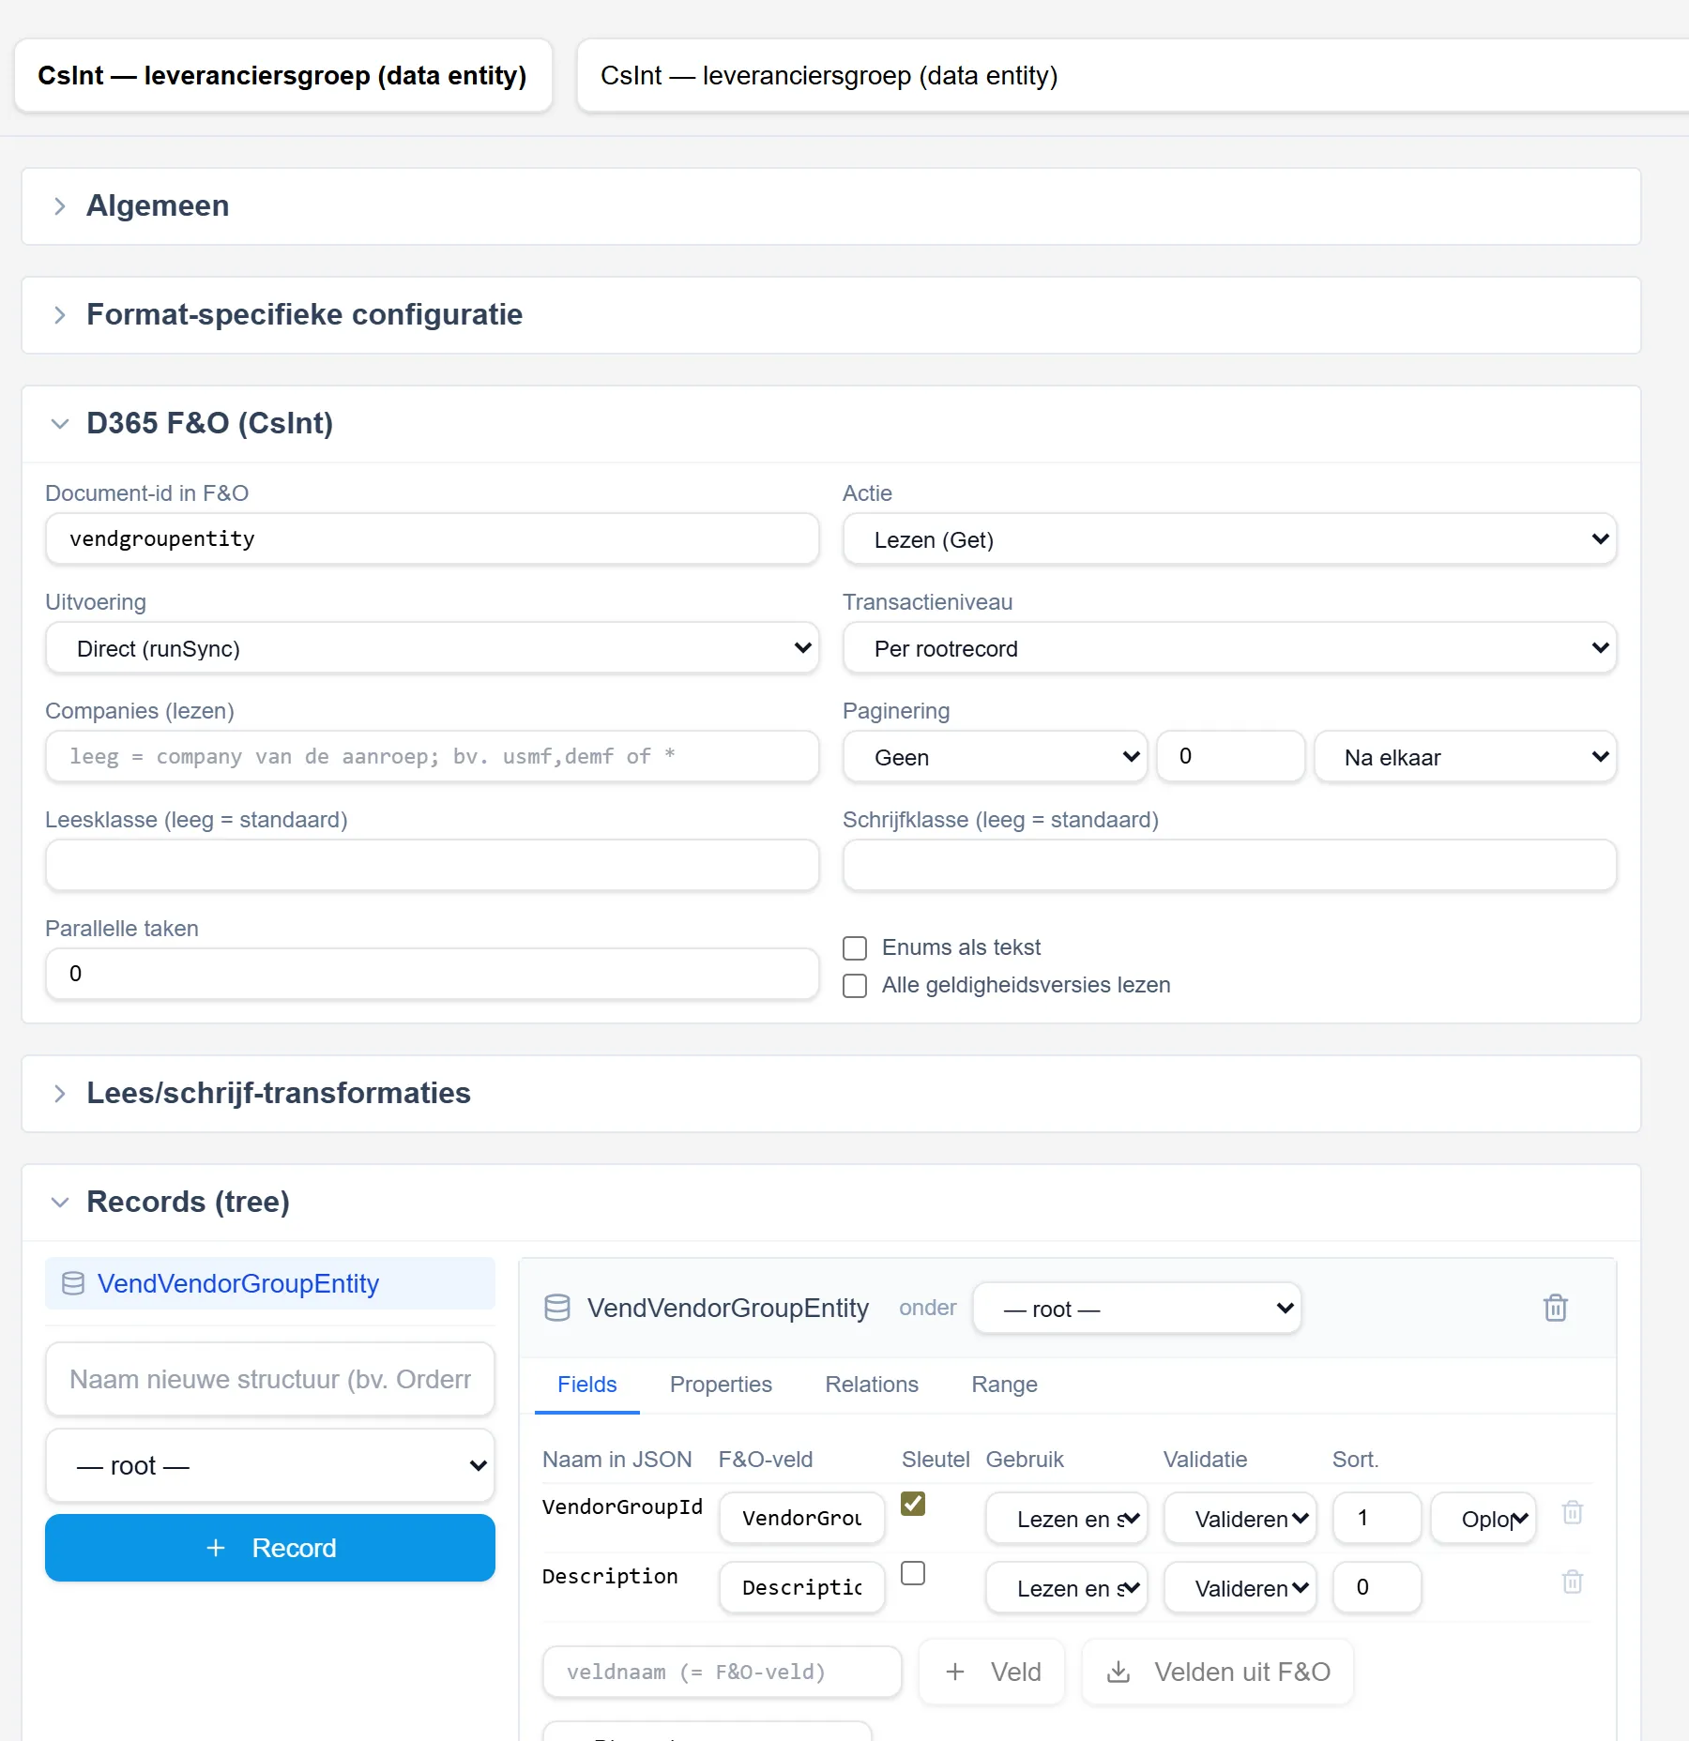This screenshot has height=1741, width=1689.
Task: Enable Alle geldigheidsversies lezen checkbox
Action: coord(855,986)
